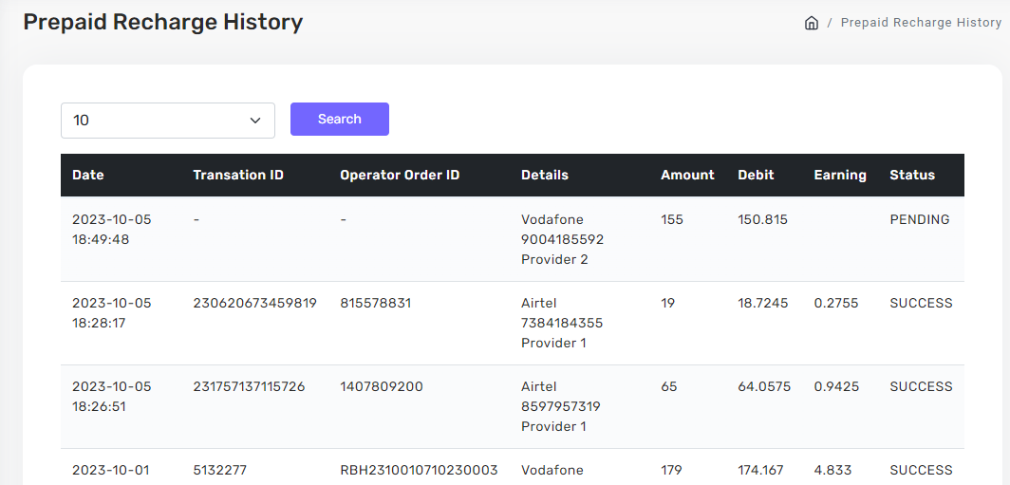
Task: Click the Date column header
Action: pos(88,175)
